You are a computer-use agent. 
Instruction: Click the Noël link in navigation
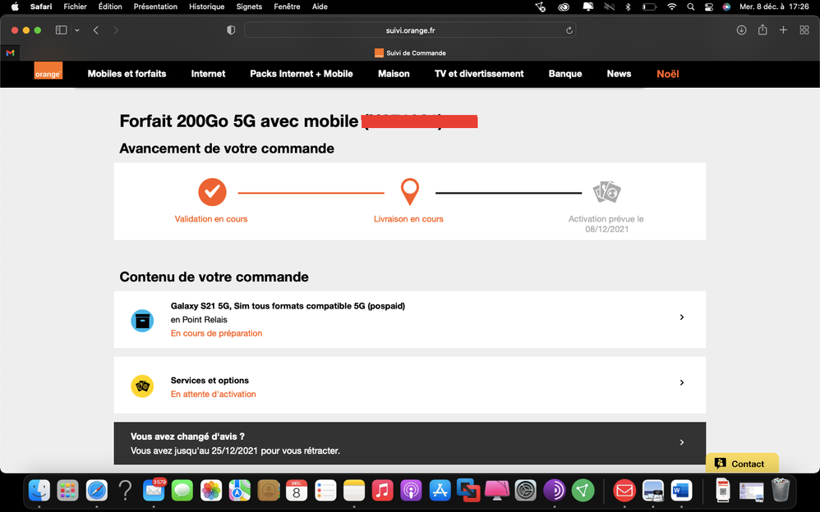(667, 74)
